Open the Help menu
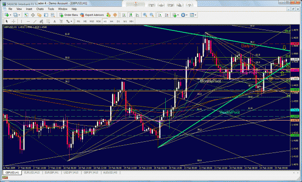 click(74, 9)
